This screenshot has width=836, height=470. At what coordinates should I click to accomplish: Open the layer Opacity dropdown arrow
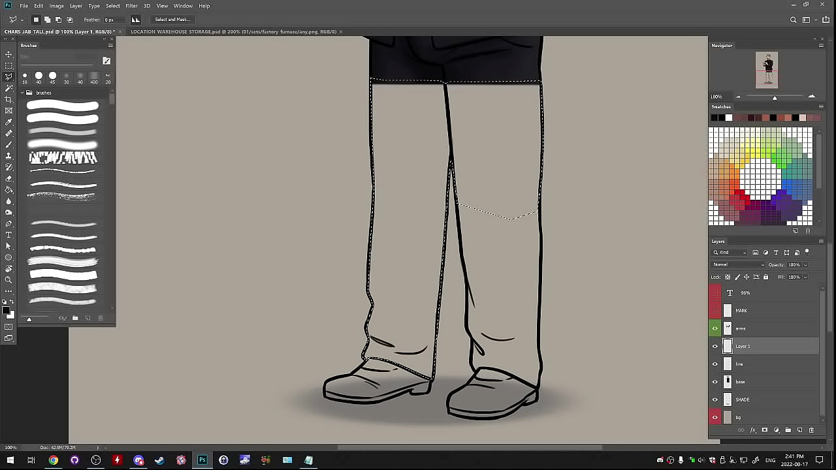coord(805,265)
